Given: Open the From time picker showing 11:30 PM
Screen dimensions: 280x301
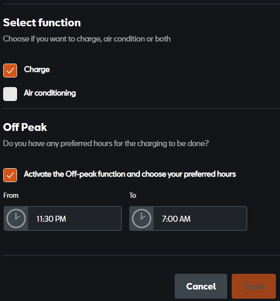Looking at the screenshot, I should tap(74, 218).
